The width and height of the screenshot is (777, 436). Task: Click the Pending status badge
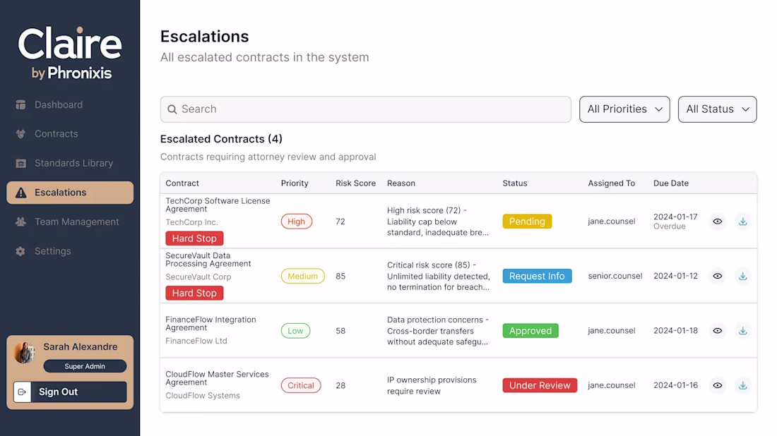[x=527, y=222]
